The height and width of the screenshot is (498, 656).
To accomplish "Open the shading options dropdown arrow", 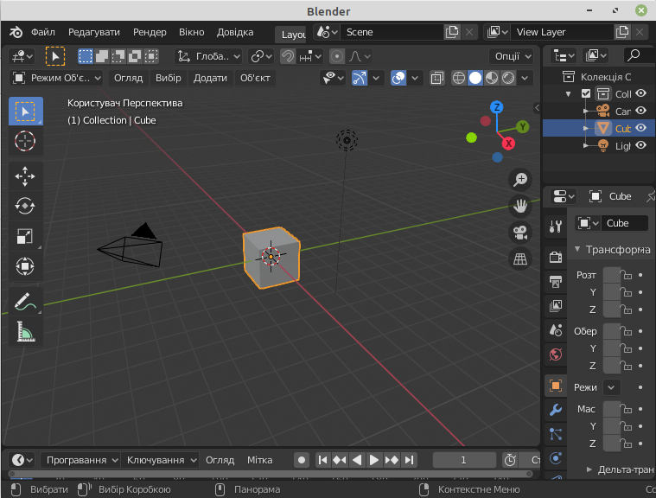I will tap(525, 78).
